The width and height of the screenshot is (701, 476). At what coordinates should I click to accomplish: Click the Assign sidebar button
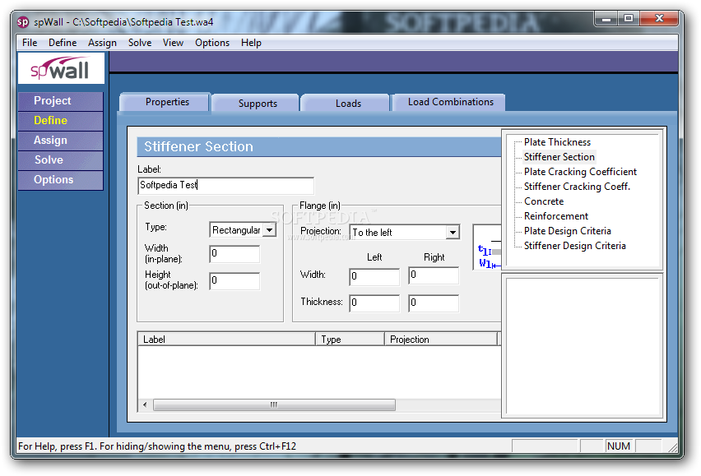tap(61, 141)
